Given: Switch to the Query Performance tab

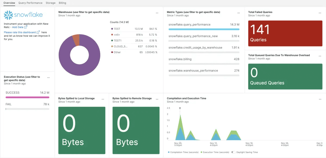Looking at the screenshot, I should (30, 3).
